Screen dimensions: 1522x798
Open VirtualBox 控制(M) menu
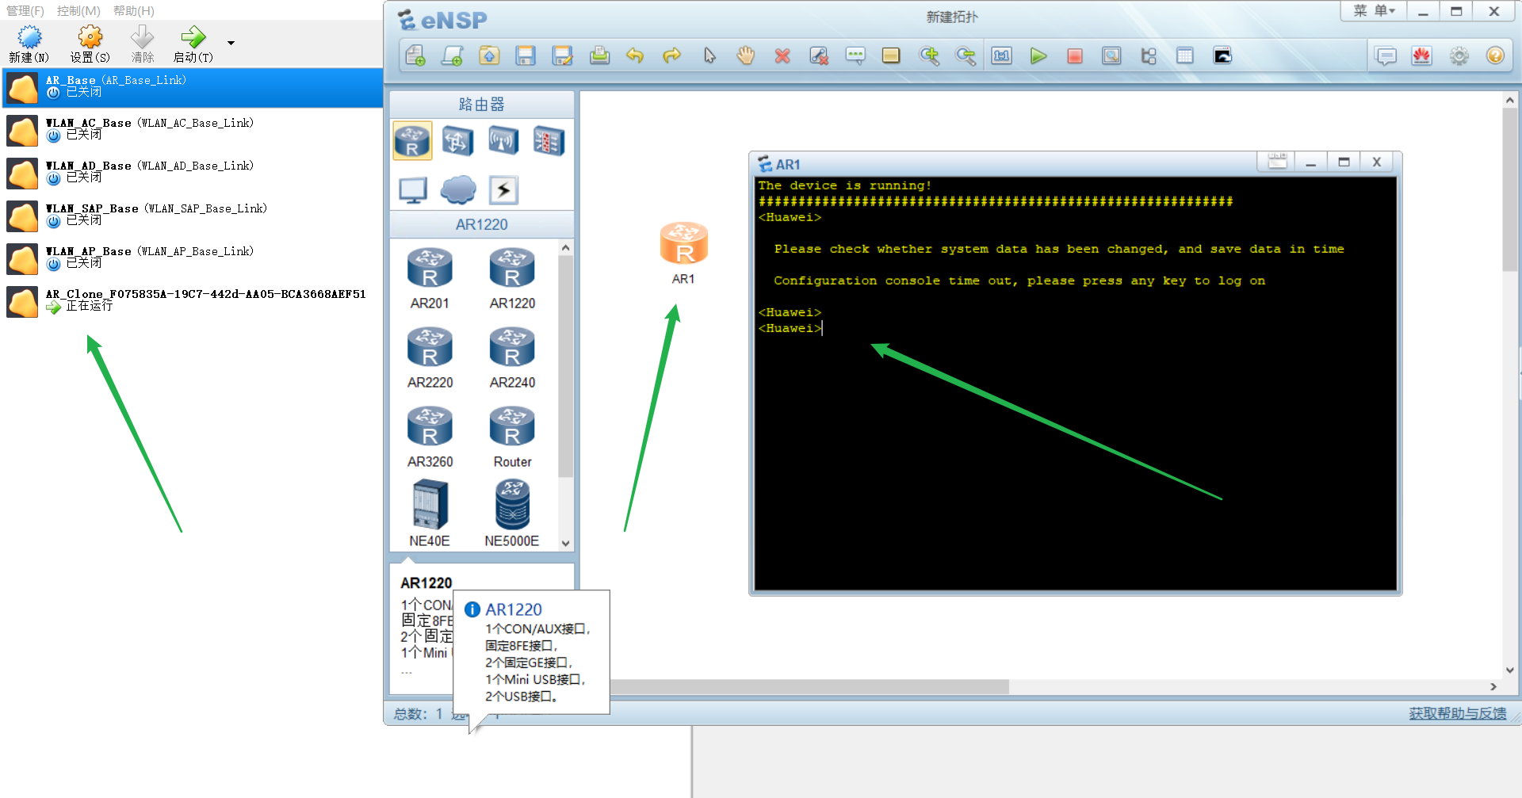coord(78,11)
